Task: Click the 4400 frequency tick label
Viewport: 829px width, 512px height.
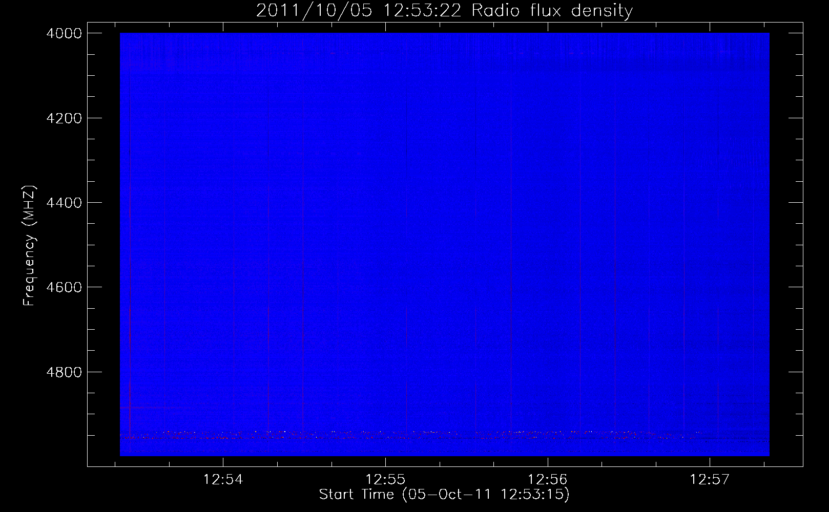Action: click(x=64, y=203)
